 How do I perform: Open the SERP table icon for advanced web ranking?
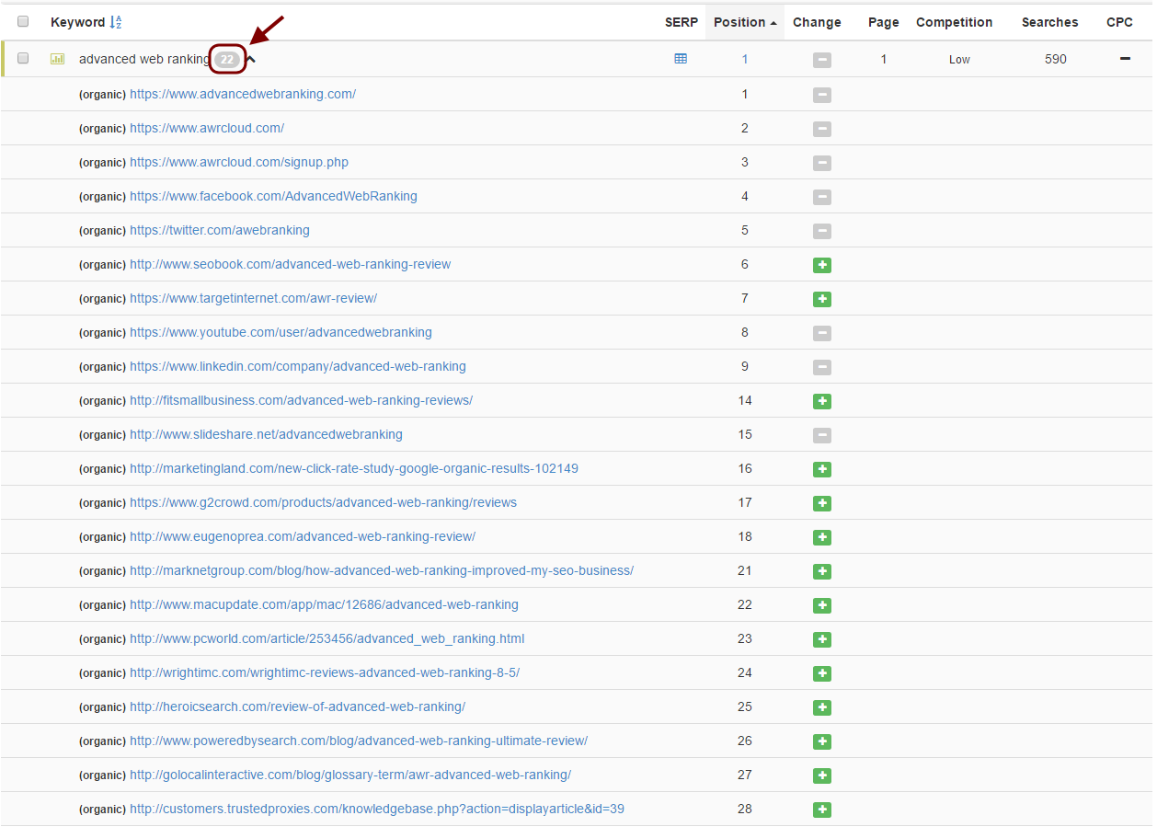tap(681, 59)
